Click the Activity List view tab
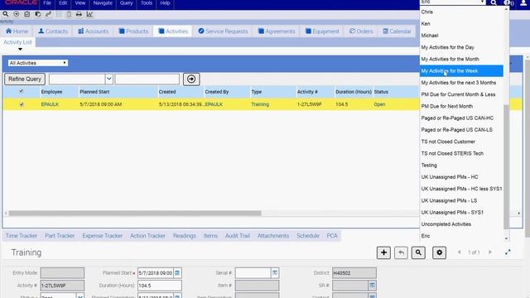 click(x=17, y=42)
